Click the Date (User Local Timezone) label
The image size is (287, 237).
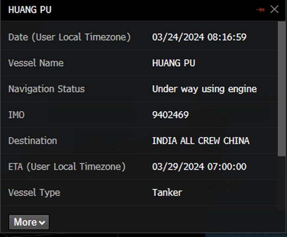click(69, 37)
